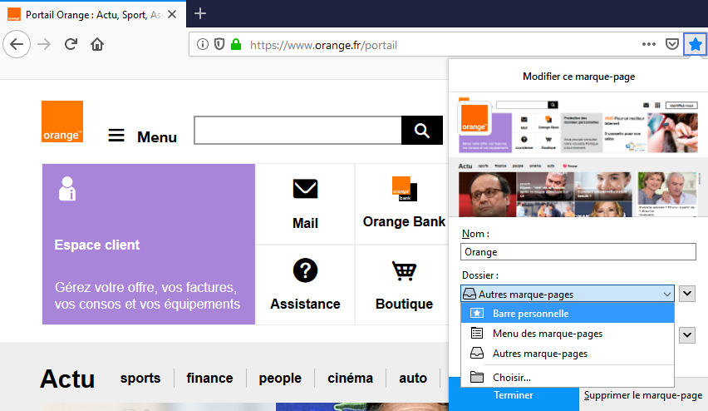Viewport: 708px width, 411px height.
Task: Click Mail label under envelope
Action: coord(305,223)
